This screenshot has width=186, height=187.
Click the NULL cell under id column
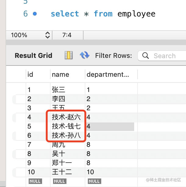pyautogui.click(x=35, y=181)
